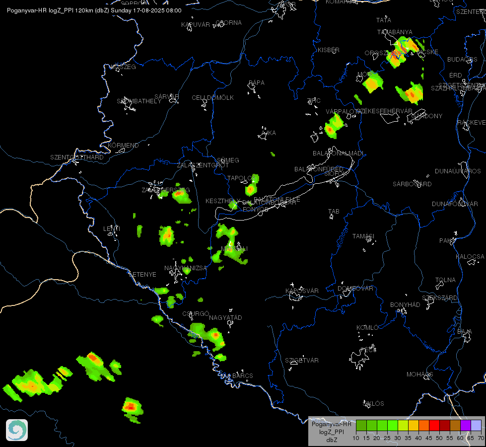
Task: Click the legend caption "Poganyvar-HR logZ_PPI dbZ"
Action: (x=331, y=432)
